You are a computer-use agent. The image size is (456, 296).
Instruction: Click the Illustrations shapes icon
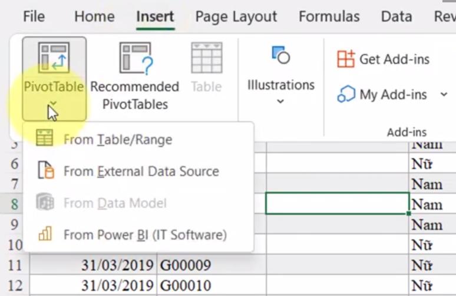pos(280,55)
